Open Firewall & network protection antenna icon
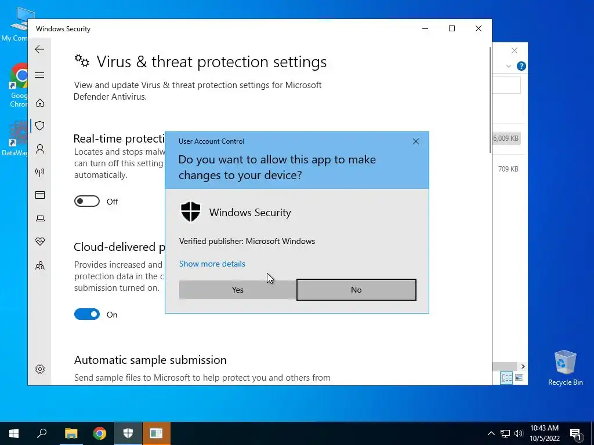Viewport: 594px width, 445px height. tap(40, 172)
